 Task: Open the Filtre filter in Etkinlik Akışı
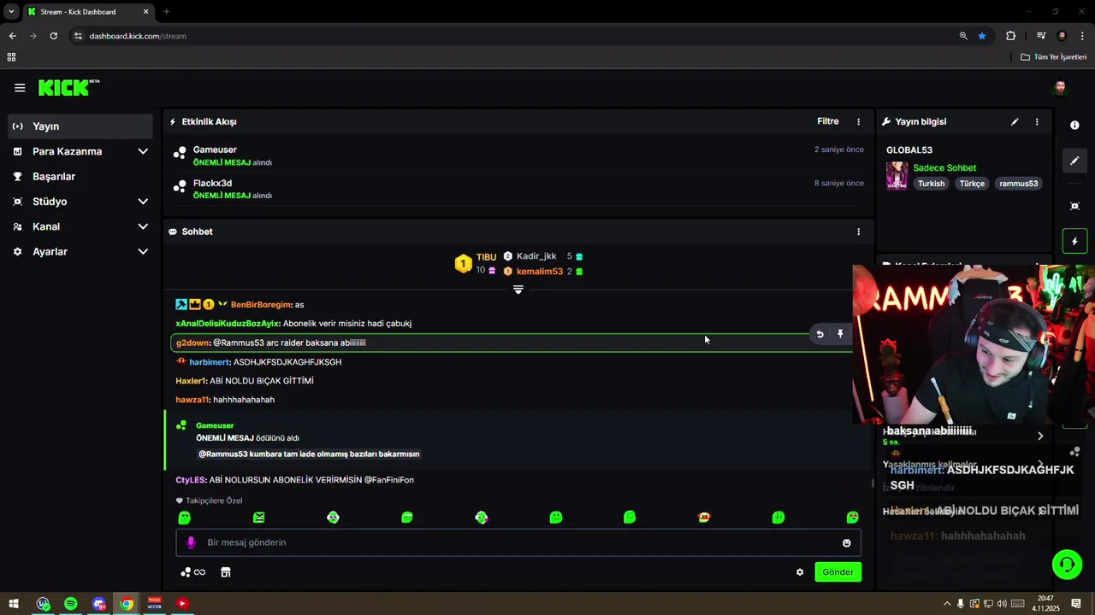[x=828, y=121]
